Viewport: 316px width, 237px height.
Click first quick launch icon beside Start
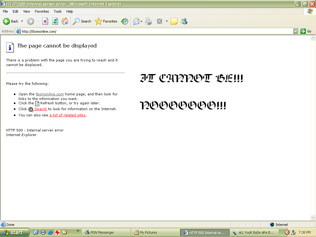pyautogui.click(x=36, y=232)
